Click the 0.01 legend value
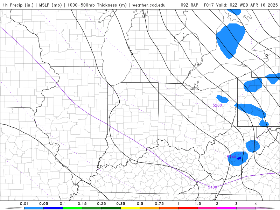 (x=24, y=204)
